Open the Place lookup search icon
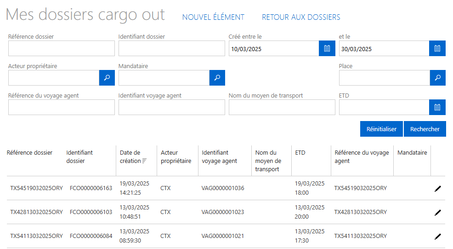The height and width of the screenshot is (249, 453). (x=437, y=78)
